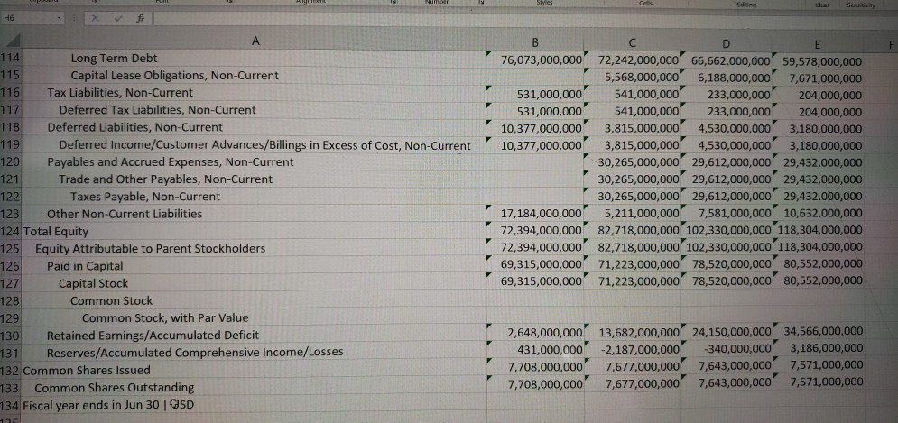Select column D header

click(x=727, y=43)
